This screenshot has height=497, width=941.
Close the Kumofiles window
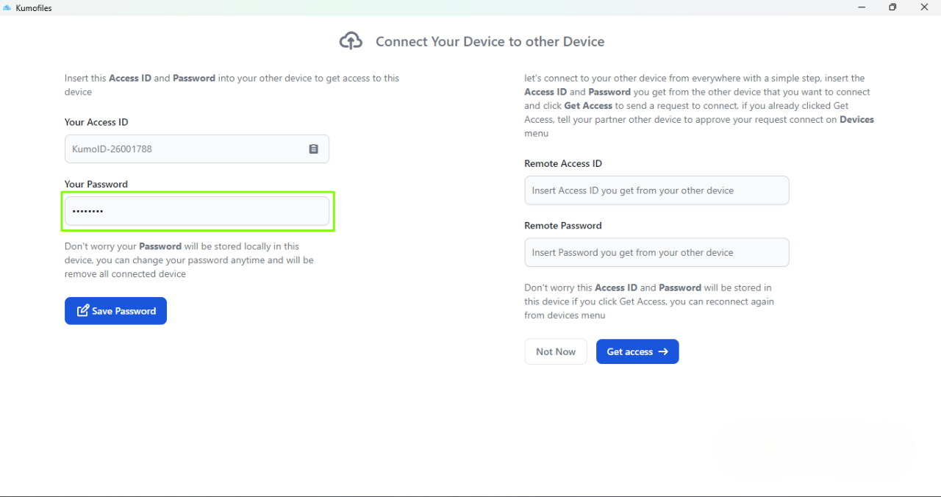coord(925,7)
